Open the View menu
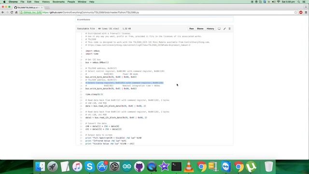 pos(37,2)
